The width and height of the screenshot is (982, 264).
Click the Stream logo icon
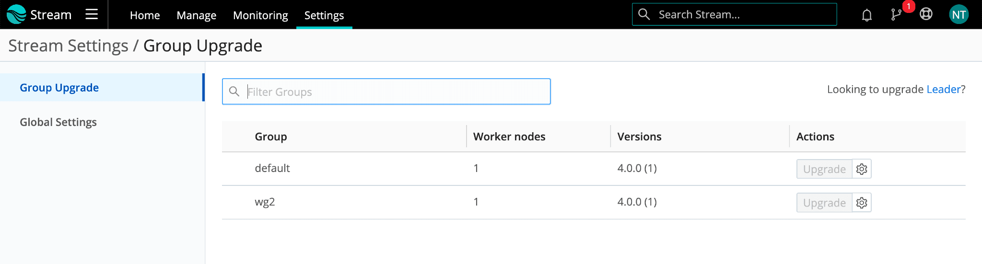pyautogui.click(x=16, y=14)
